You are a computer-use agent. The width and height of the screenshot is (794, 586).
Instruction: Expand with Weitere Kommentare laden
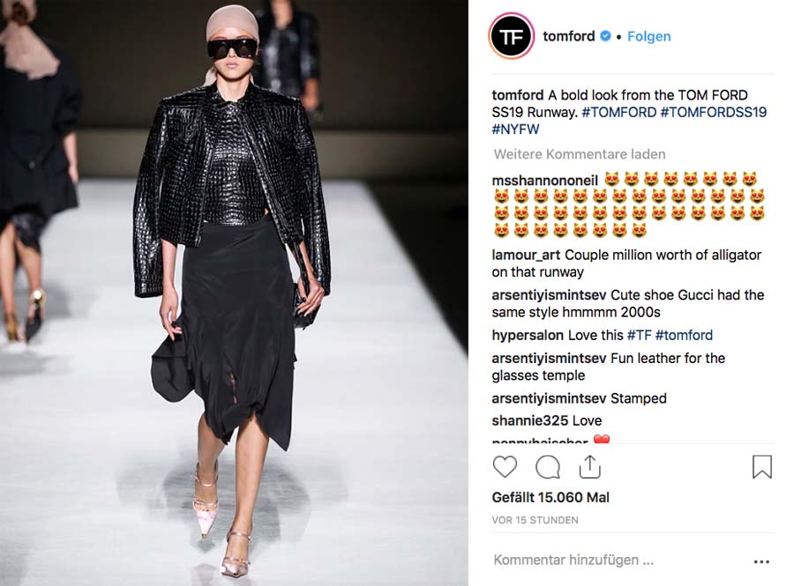580,154
